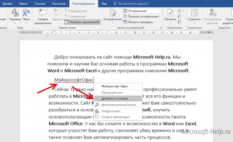233x142 pixels.
Task: Go to the previous change icon
Action: (179, 16)
